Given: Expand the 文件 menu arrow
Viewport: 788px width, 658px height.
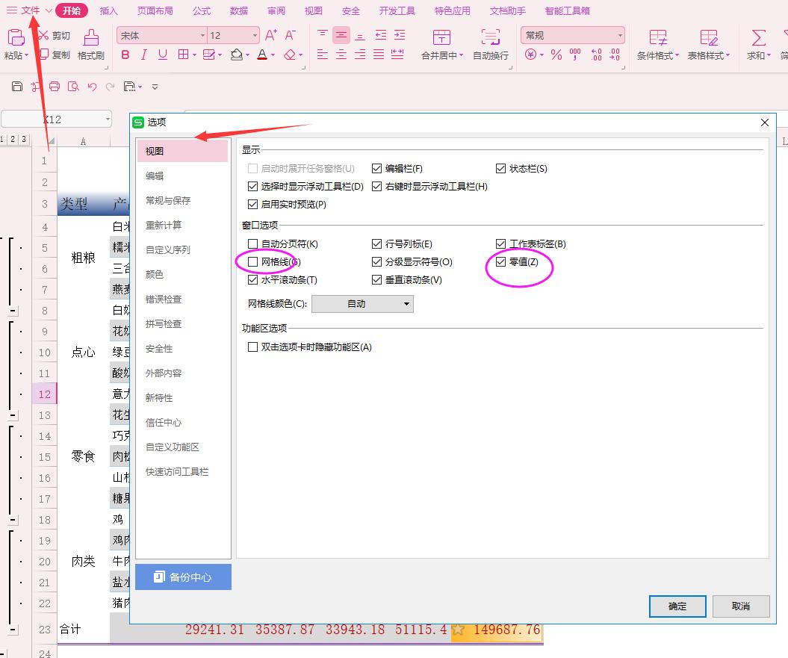Looking at the screenshot, I should coord(49,10).
